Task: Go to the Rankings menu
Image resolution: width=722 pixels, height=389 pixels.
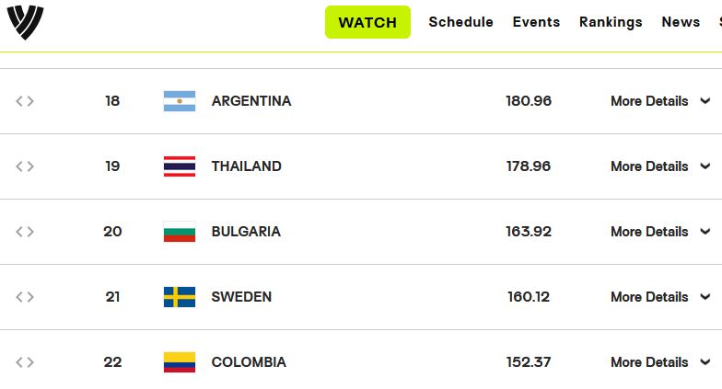Action: tap(611, 22)
